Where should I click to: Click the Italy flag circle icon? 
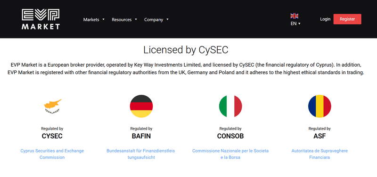[x=230, y=106]
